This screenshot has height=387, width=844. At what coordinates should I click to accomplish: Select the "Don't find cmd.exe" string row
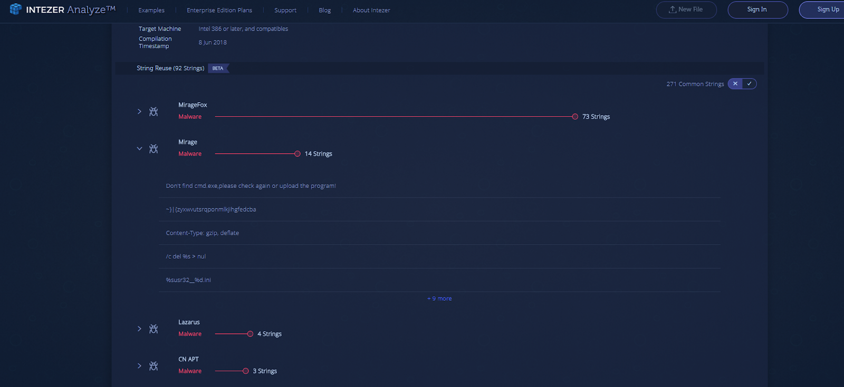tap(439, 186)
